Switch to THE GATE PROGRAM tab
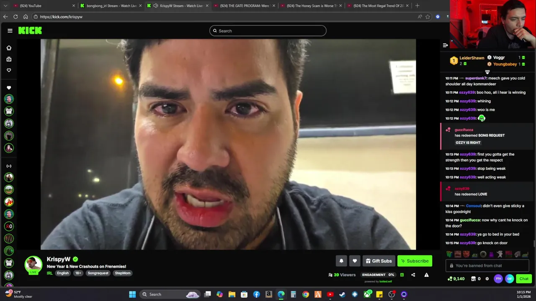Image resolution: width=536 pixels, height=301 pixels. [245, 6]
